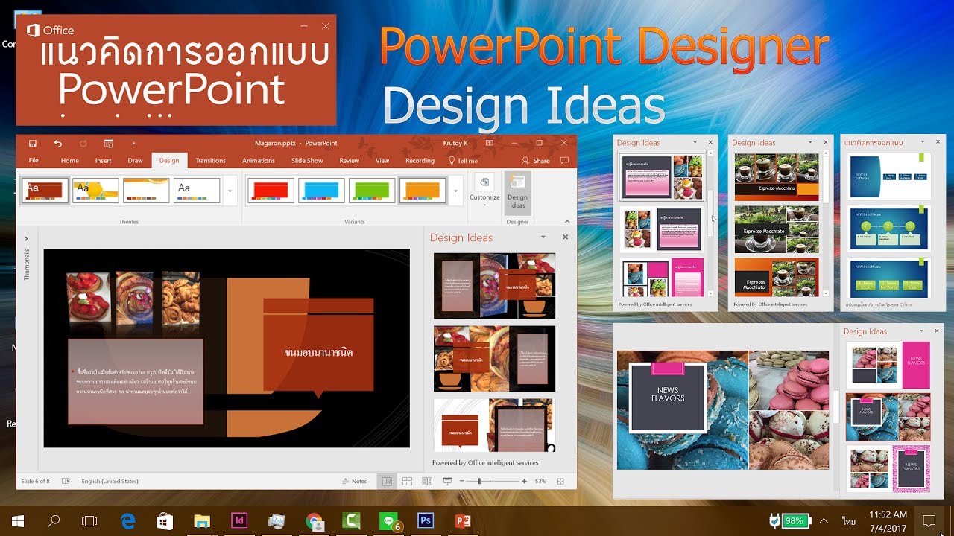Click the English (United States) language indicator
This screenshot has height=536, width=954.
tap(110, 482)
